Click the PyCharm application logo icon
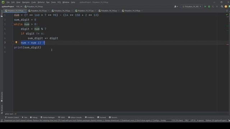 coord(3,2)
